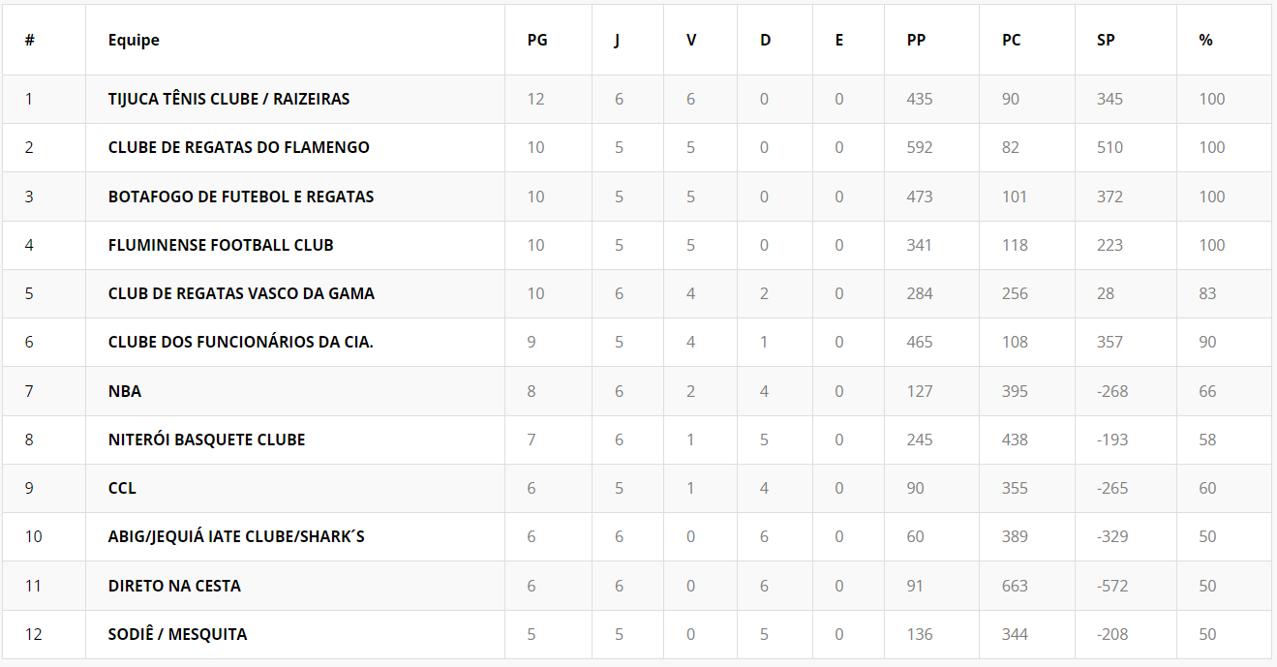Open DIRETO NA CESTA team
The height and width of the screenshot is (667, 1277).
pos(174,586)
